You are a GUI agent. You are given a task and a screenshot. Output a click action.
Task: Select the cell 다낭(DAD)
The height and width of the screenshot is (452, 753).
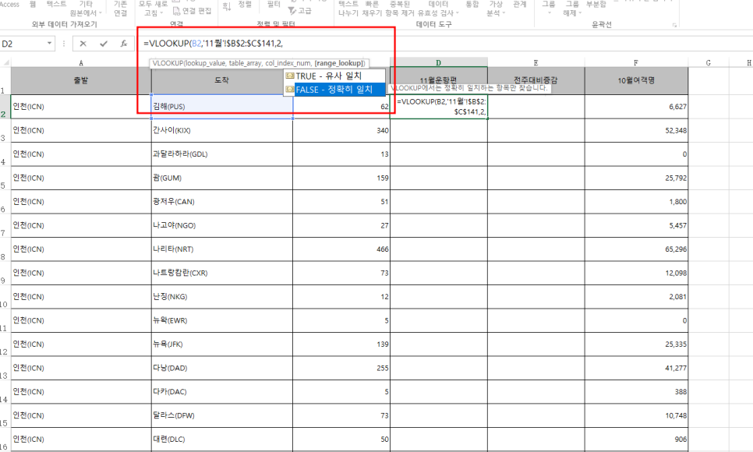pos(221,368)
